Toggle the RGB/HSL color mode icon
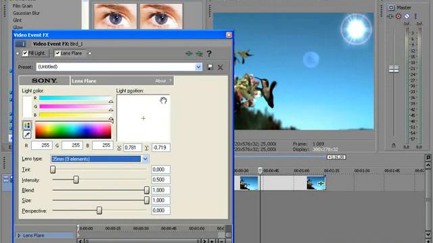Image resolution: width=433 pixels, height=243 pixels. [27, 126]
